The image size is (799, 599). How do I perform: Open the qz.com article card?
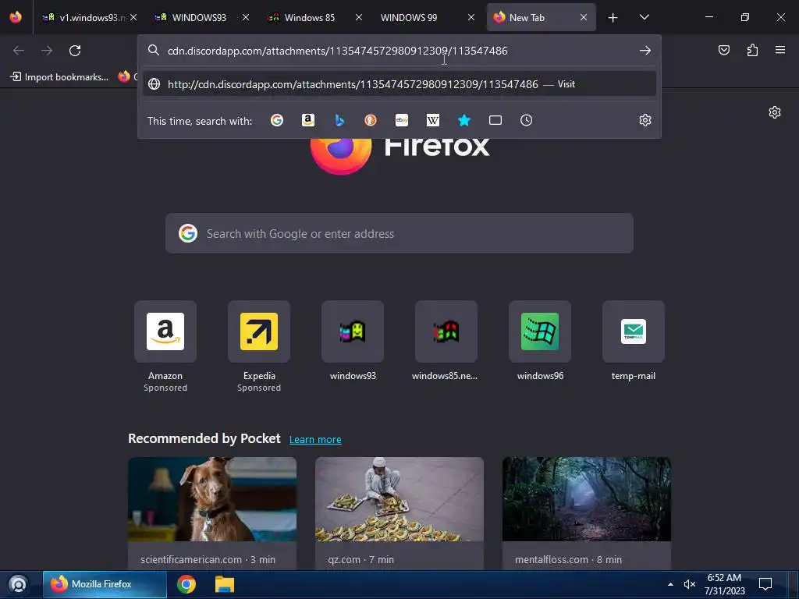pos(399,513)
